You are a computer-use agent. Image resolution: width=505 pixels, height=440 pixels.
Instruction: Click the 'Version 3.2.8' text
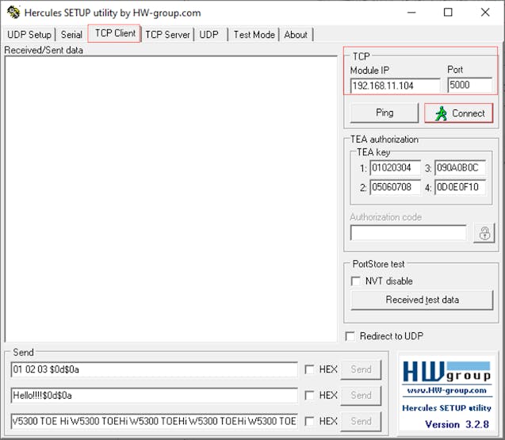(457, 424)
